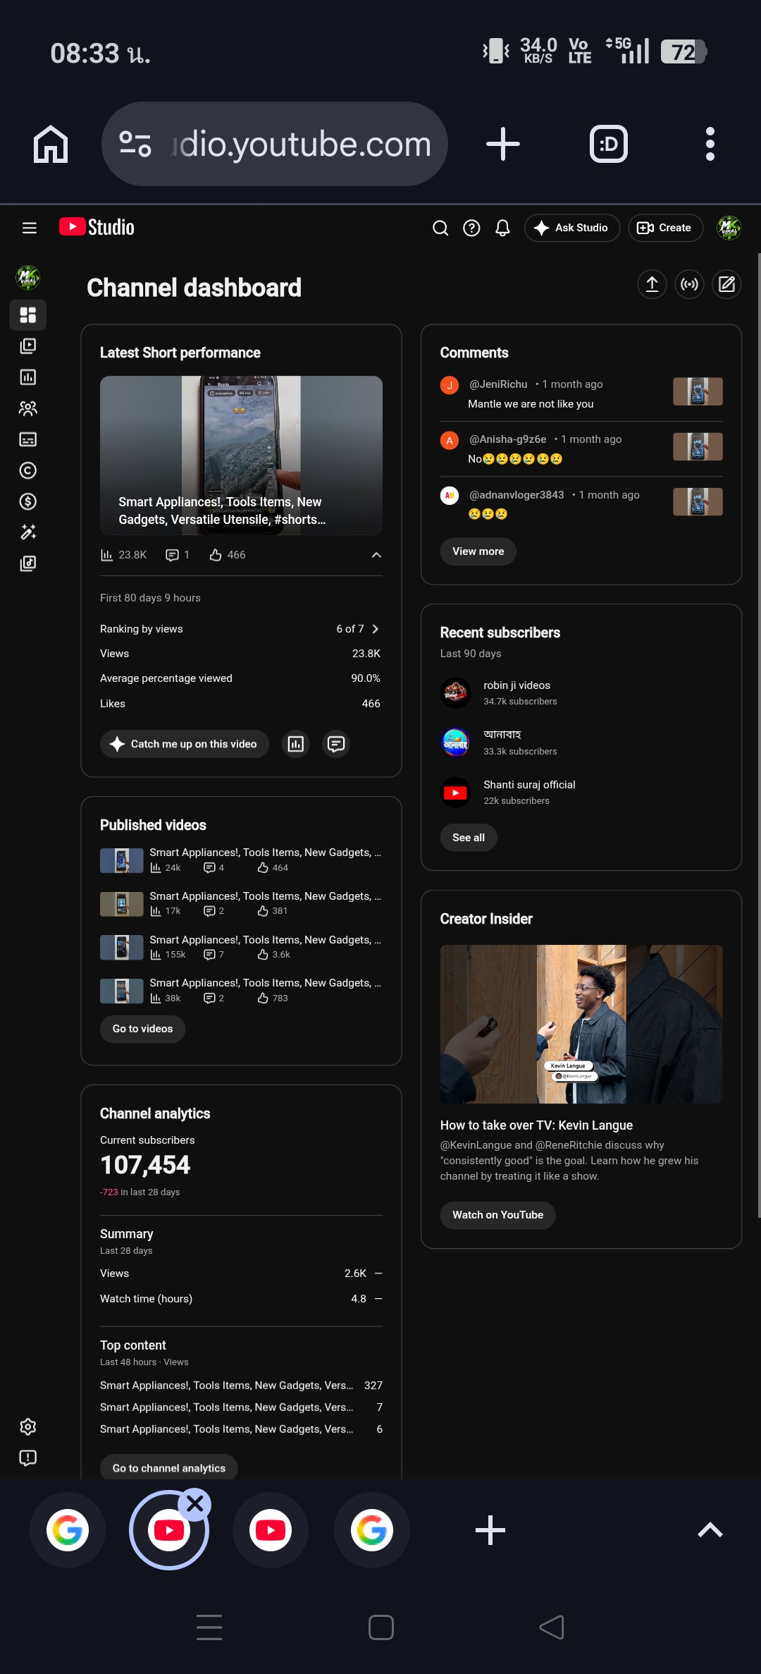Image resolution: width=761 pixels, height=1674 pixels.
Task: Select the Dashboard sidebar icon
Action: tap(28, 315)
